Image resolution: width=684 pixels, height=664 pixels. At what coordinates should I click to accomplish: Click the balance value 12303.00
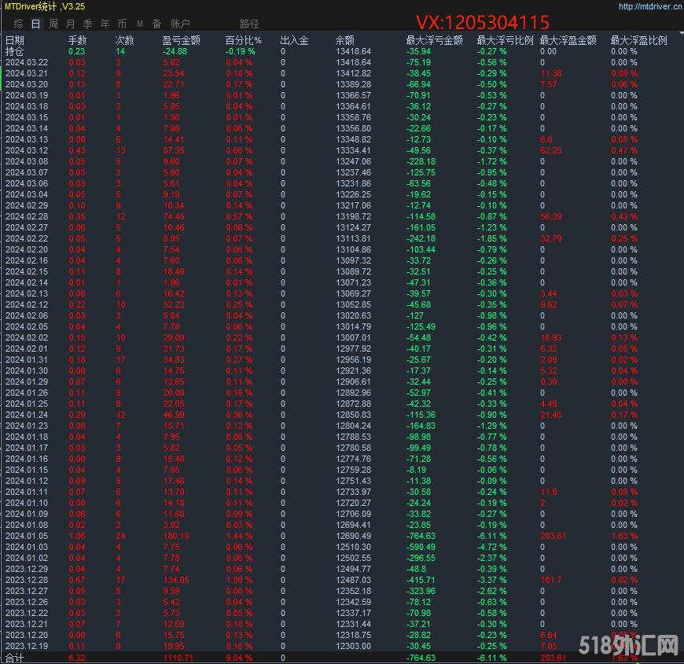(x=353, y=646)
